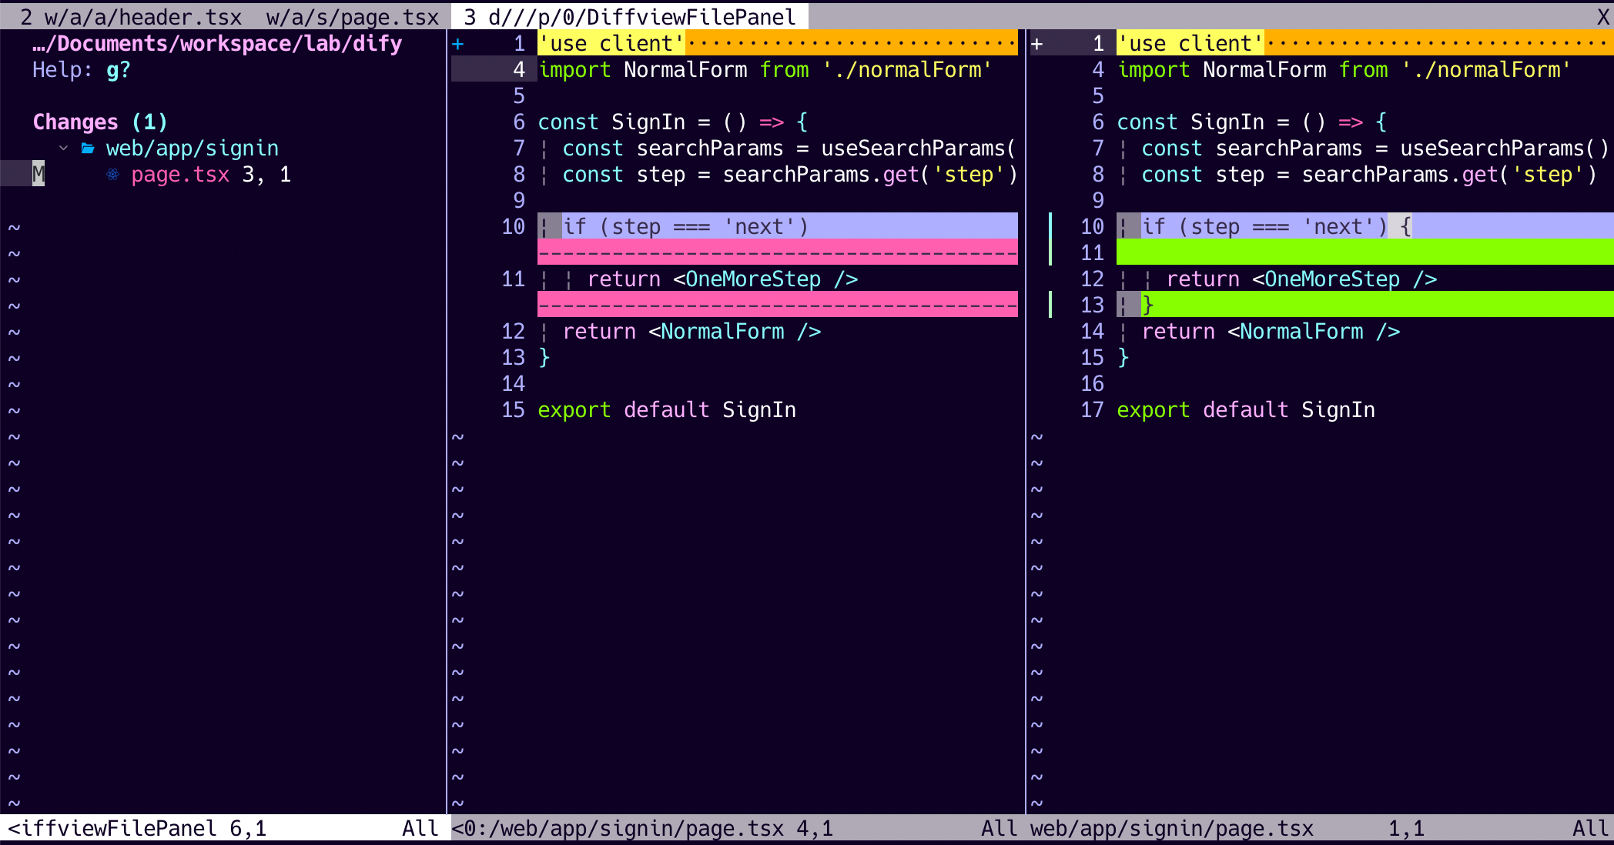The image size is (1614, 845).
Task: Click the Changes (1) section header
Action: point(99,122)
